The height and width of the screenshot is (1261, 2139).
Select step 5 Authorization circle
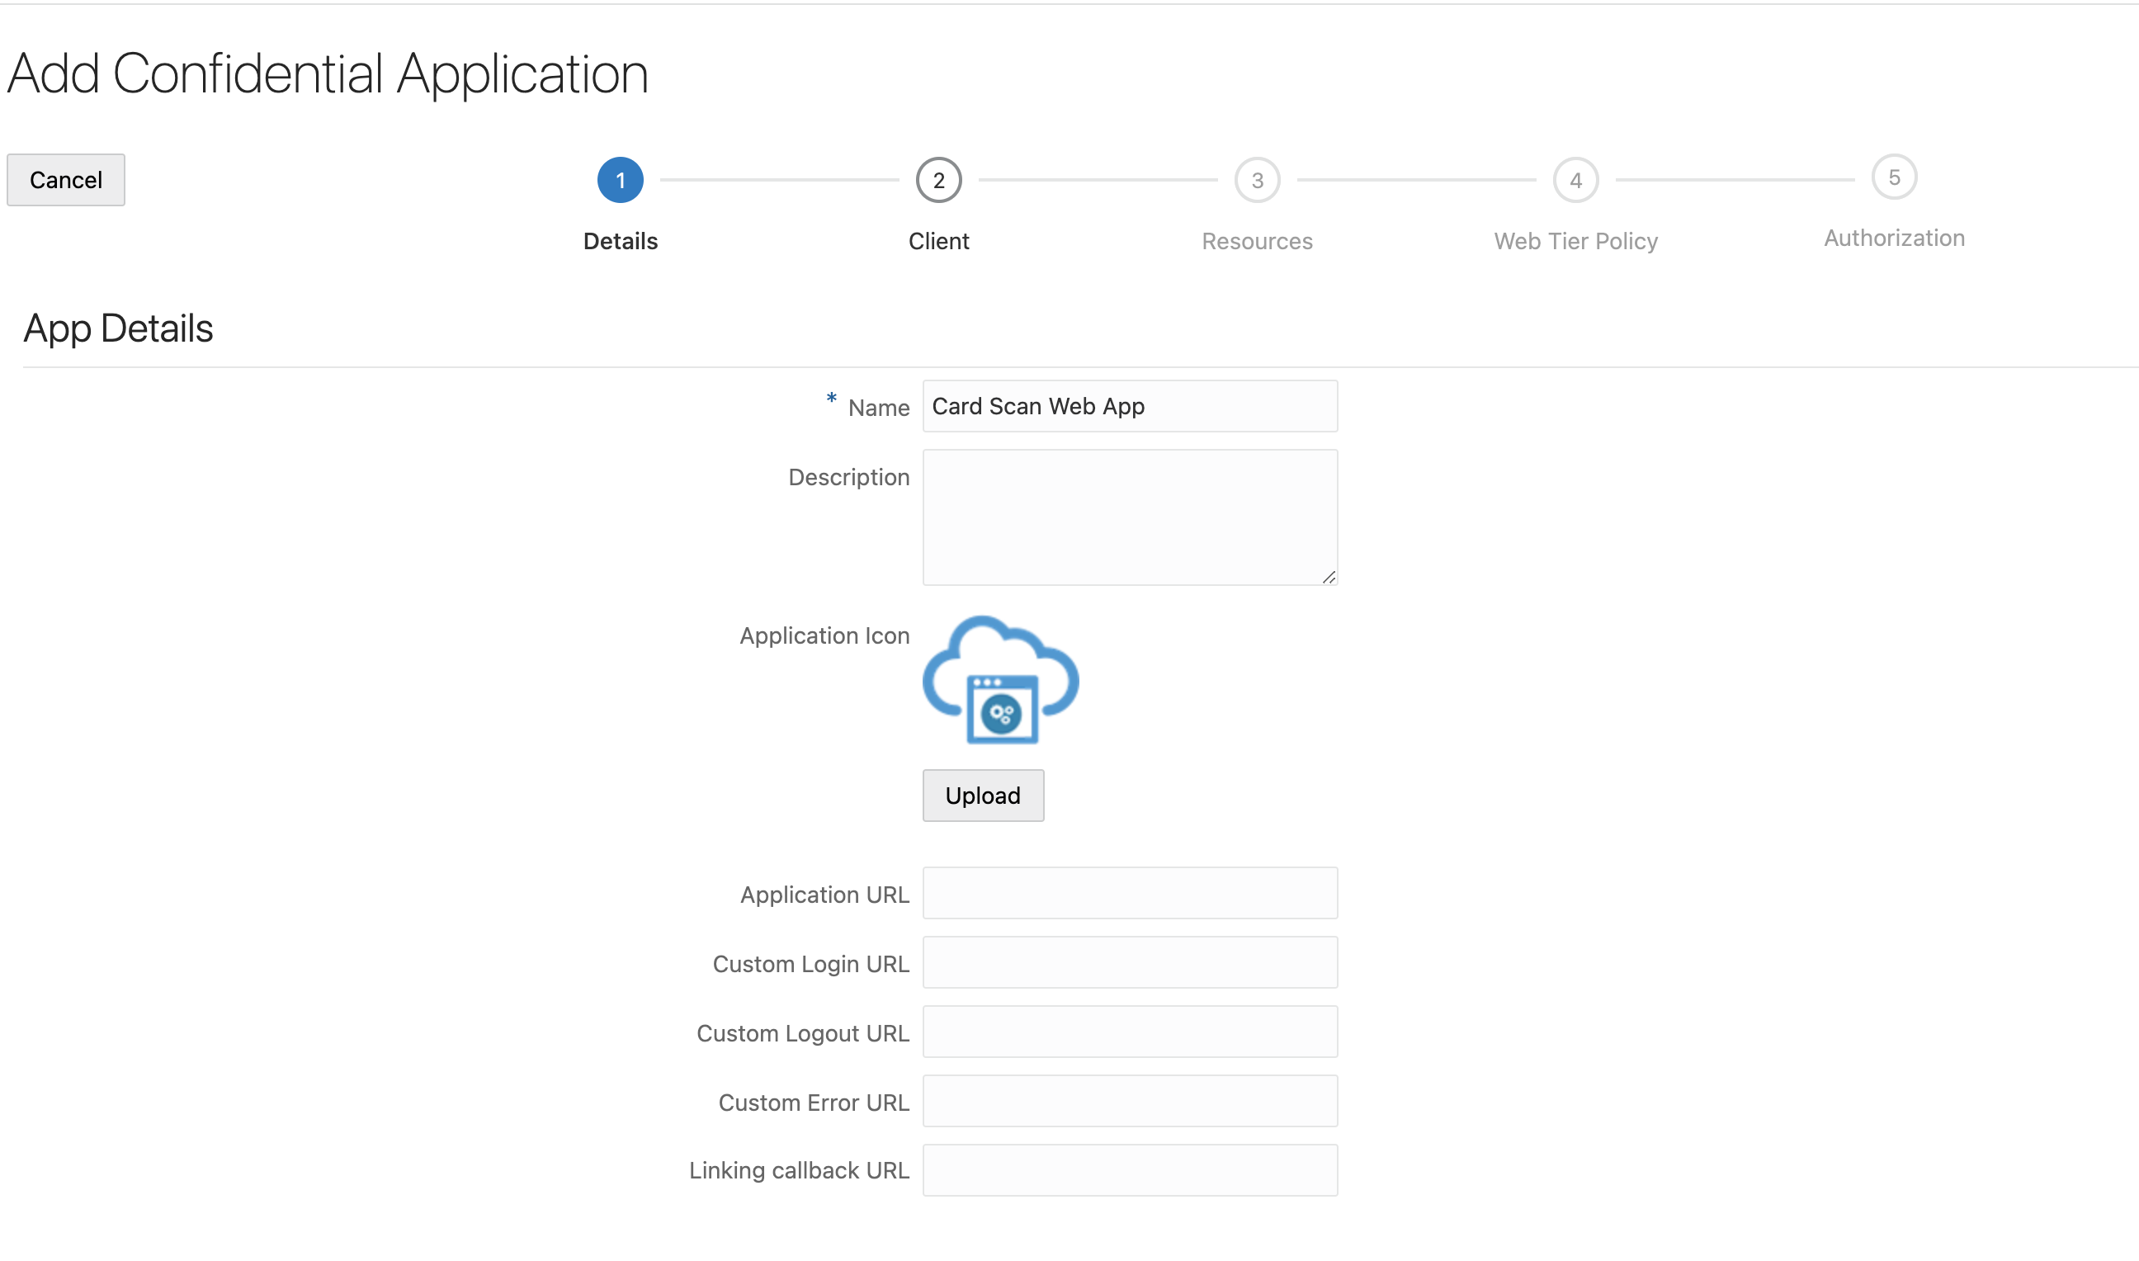(x=1894, y=177)
